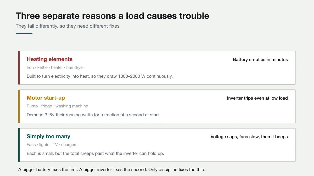Select the green accent bar on third card
Image resolution: width=314 pixels, height=176 pixels.
point(19,145)
